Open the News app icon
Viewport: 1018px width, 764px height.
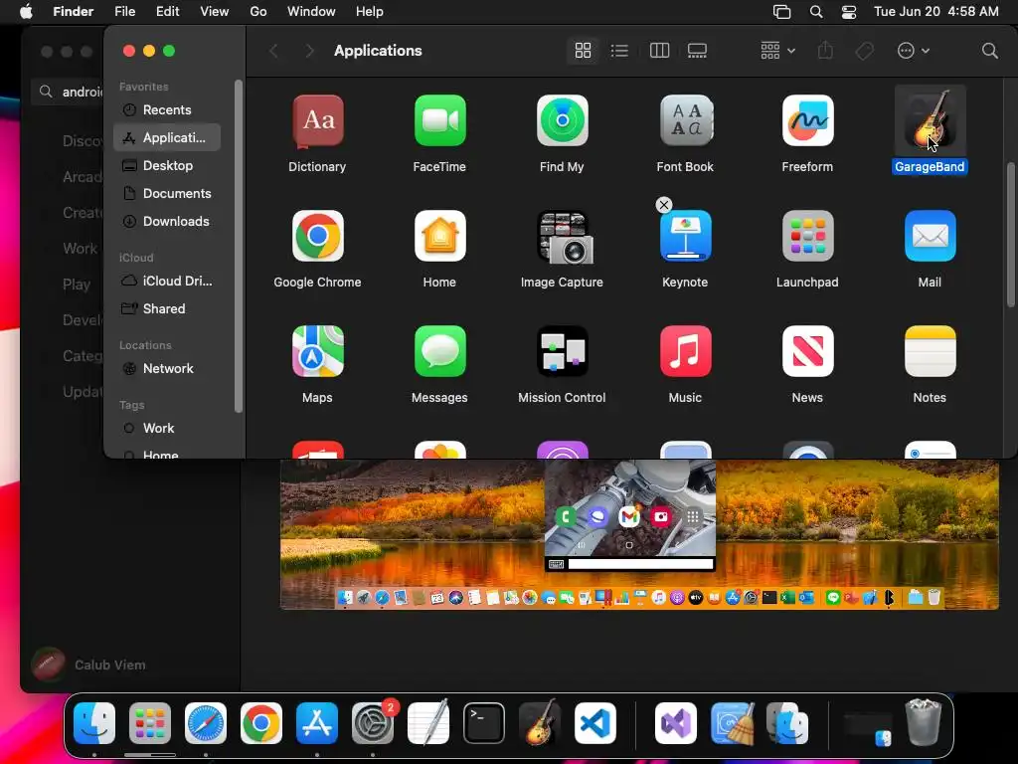click(x=807, y=351)
